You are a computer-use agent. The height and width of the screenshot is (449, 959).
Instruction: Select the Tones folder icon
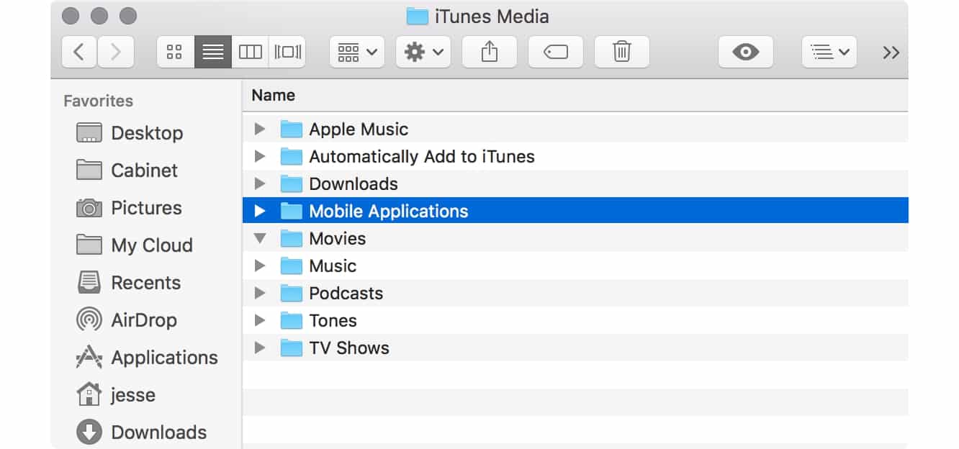291,321
